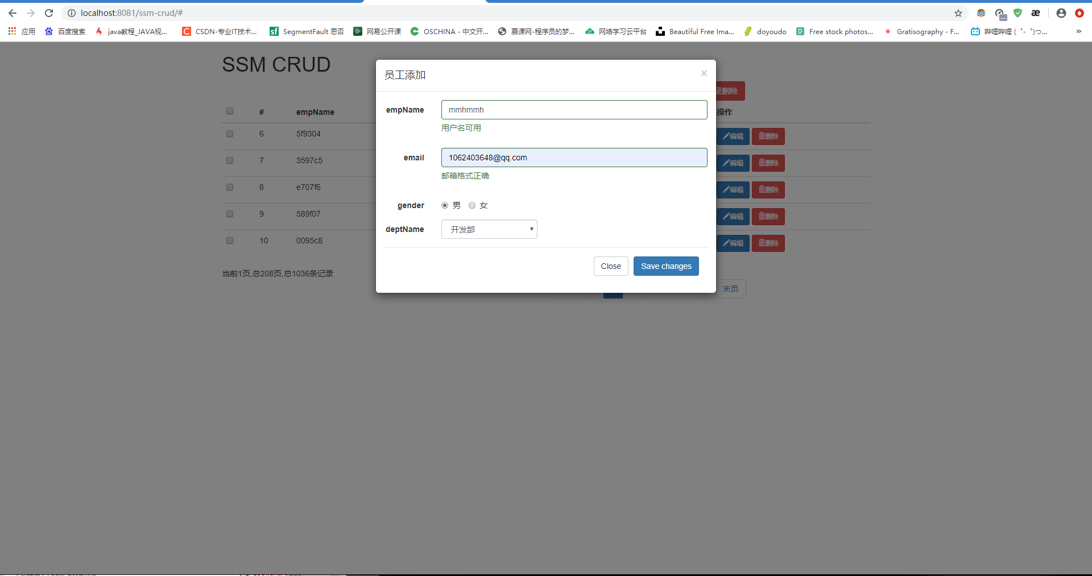Click the 百度搜索 bookmark bar item
Viewport: 1092px width, 576px height.
pos(64,31)
